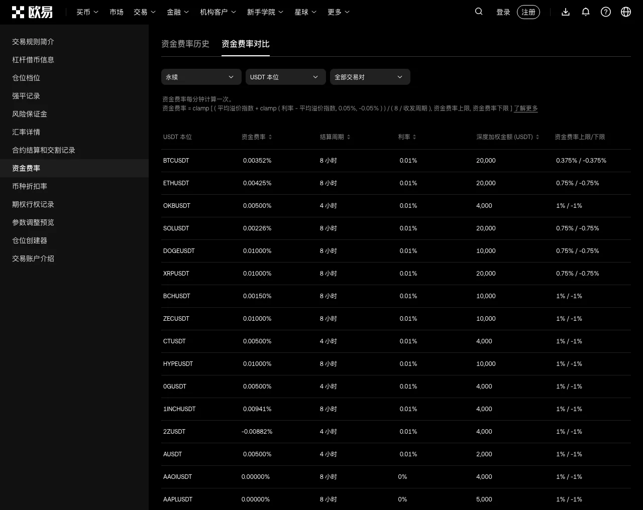Open 合约结算和交割记录 in sidebar

pyautogui.click(x=74, y=150)
